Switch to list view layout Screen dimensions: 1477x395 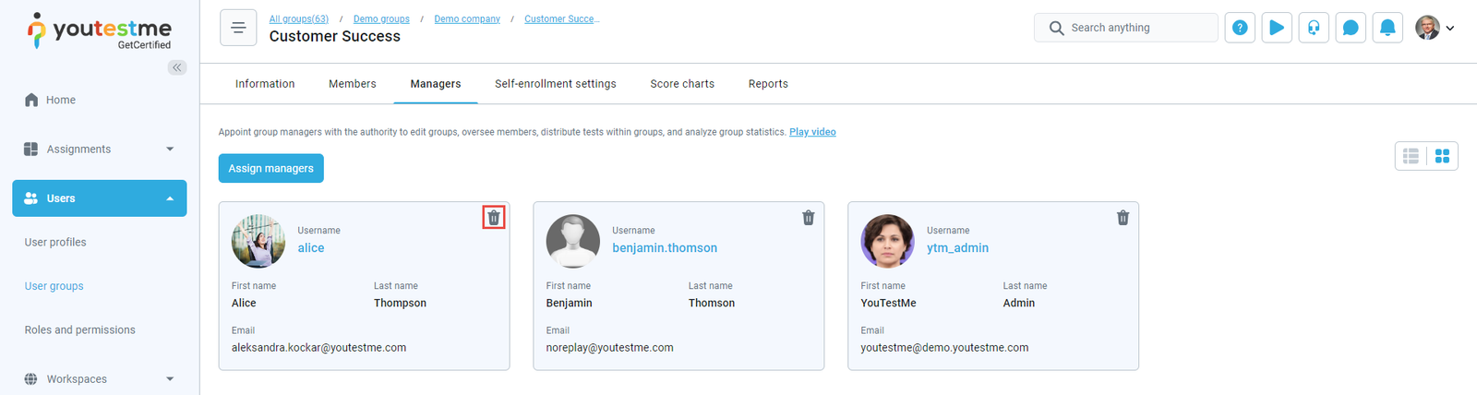1411,156
